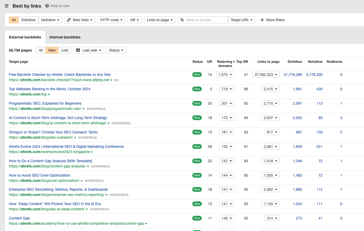This screenshot has height=231, width=364.
Task: Click the link icon in Best links filter
Action: (x=69, y=20)
